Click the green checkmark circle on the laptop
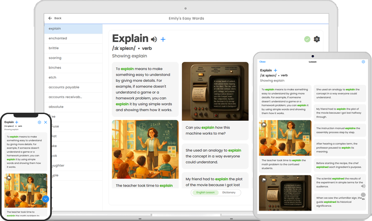Viewport: 372px width, 221px height. click(307, 39)
